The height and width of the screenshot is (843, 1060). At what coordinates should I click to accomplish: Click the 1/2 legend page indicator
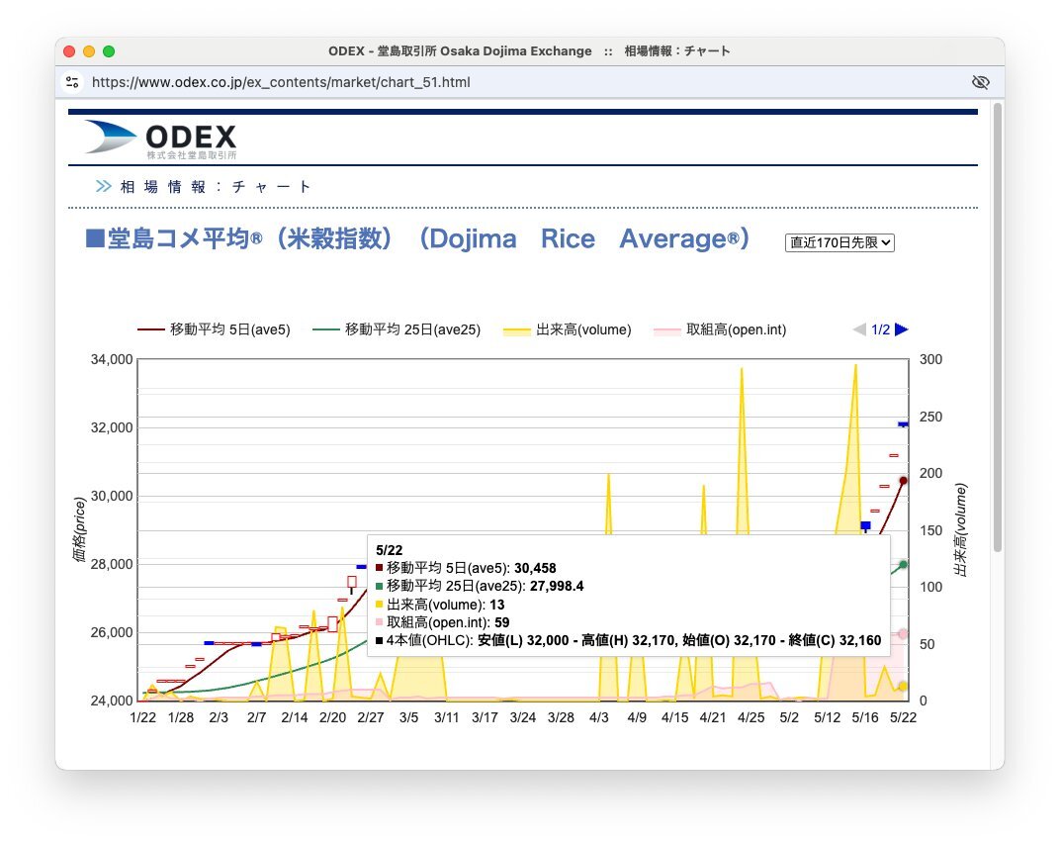pyautogui.click(x=880, y=329)
